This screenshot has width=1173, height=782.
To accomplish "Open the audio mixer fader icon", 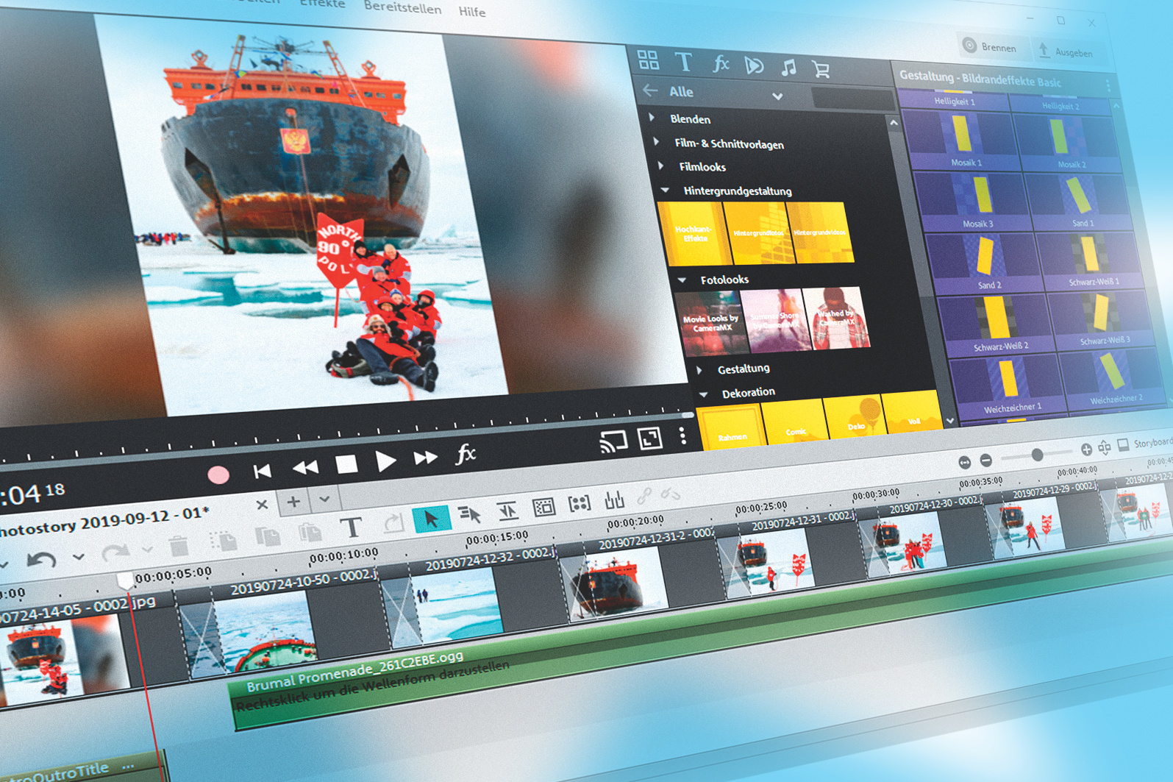I will (614, 500).
